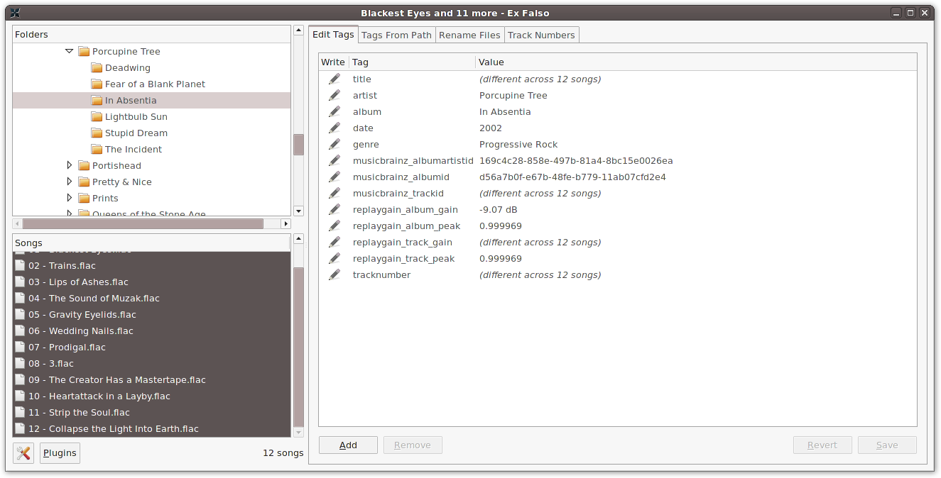The height and width of the screenshot is (478, 941).
Task: Click pencil icon beside musicbrainz_trackid
Action: (334, 193)
